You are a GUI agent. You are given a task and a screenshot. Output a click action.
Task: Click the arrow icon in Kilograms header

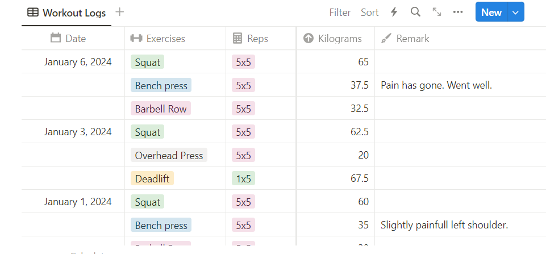tap(309, 38)
